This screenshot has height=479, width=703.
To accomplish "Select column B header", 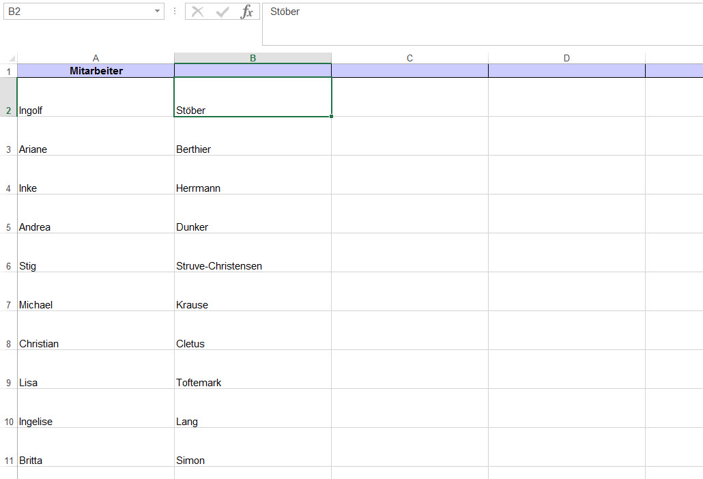I will (253, 58).
